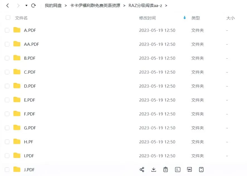Click the J.PDF row's fifth action icon
The width and height of the screenshot is (247, 176).
(x=189, y=170)
